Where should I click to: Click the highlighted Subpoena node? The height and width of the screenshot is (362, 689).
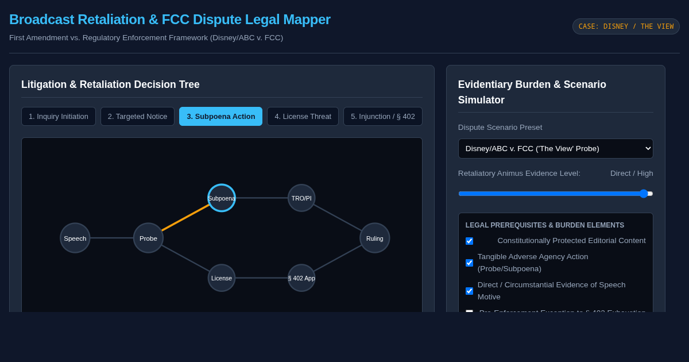[x=222, y=198]
